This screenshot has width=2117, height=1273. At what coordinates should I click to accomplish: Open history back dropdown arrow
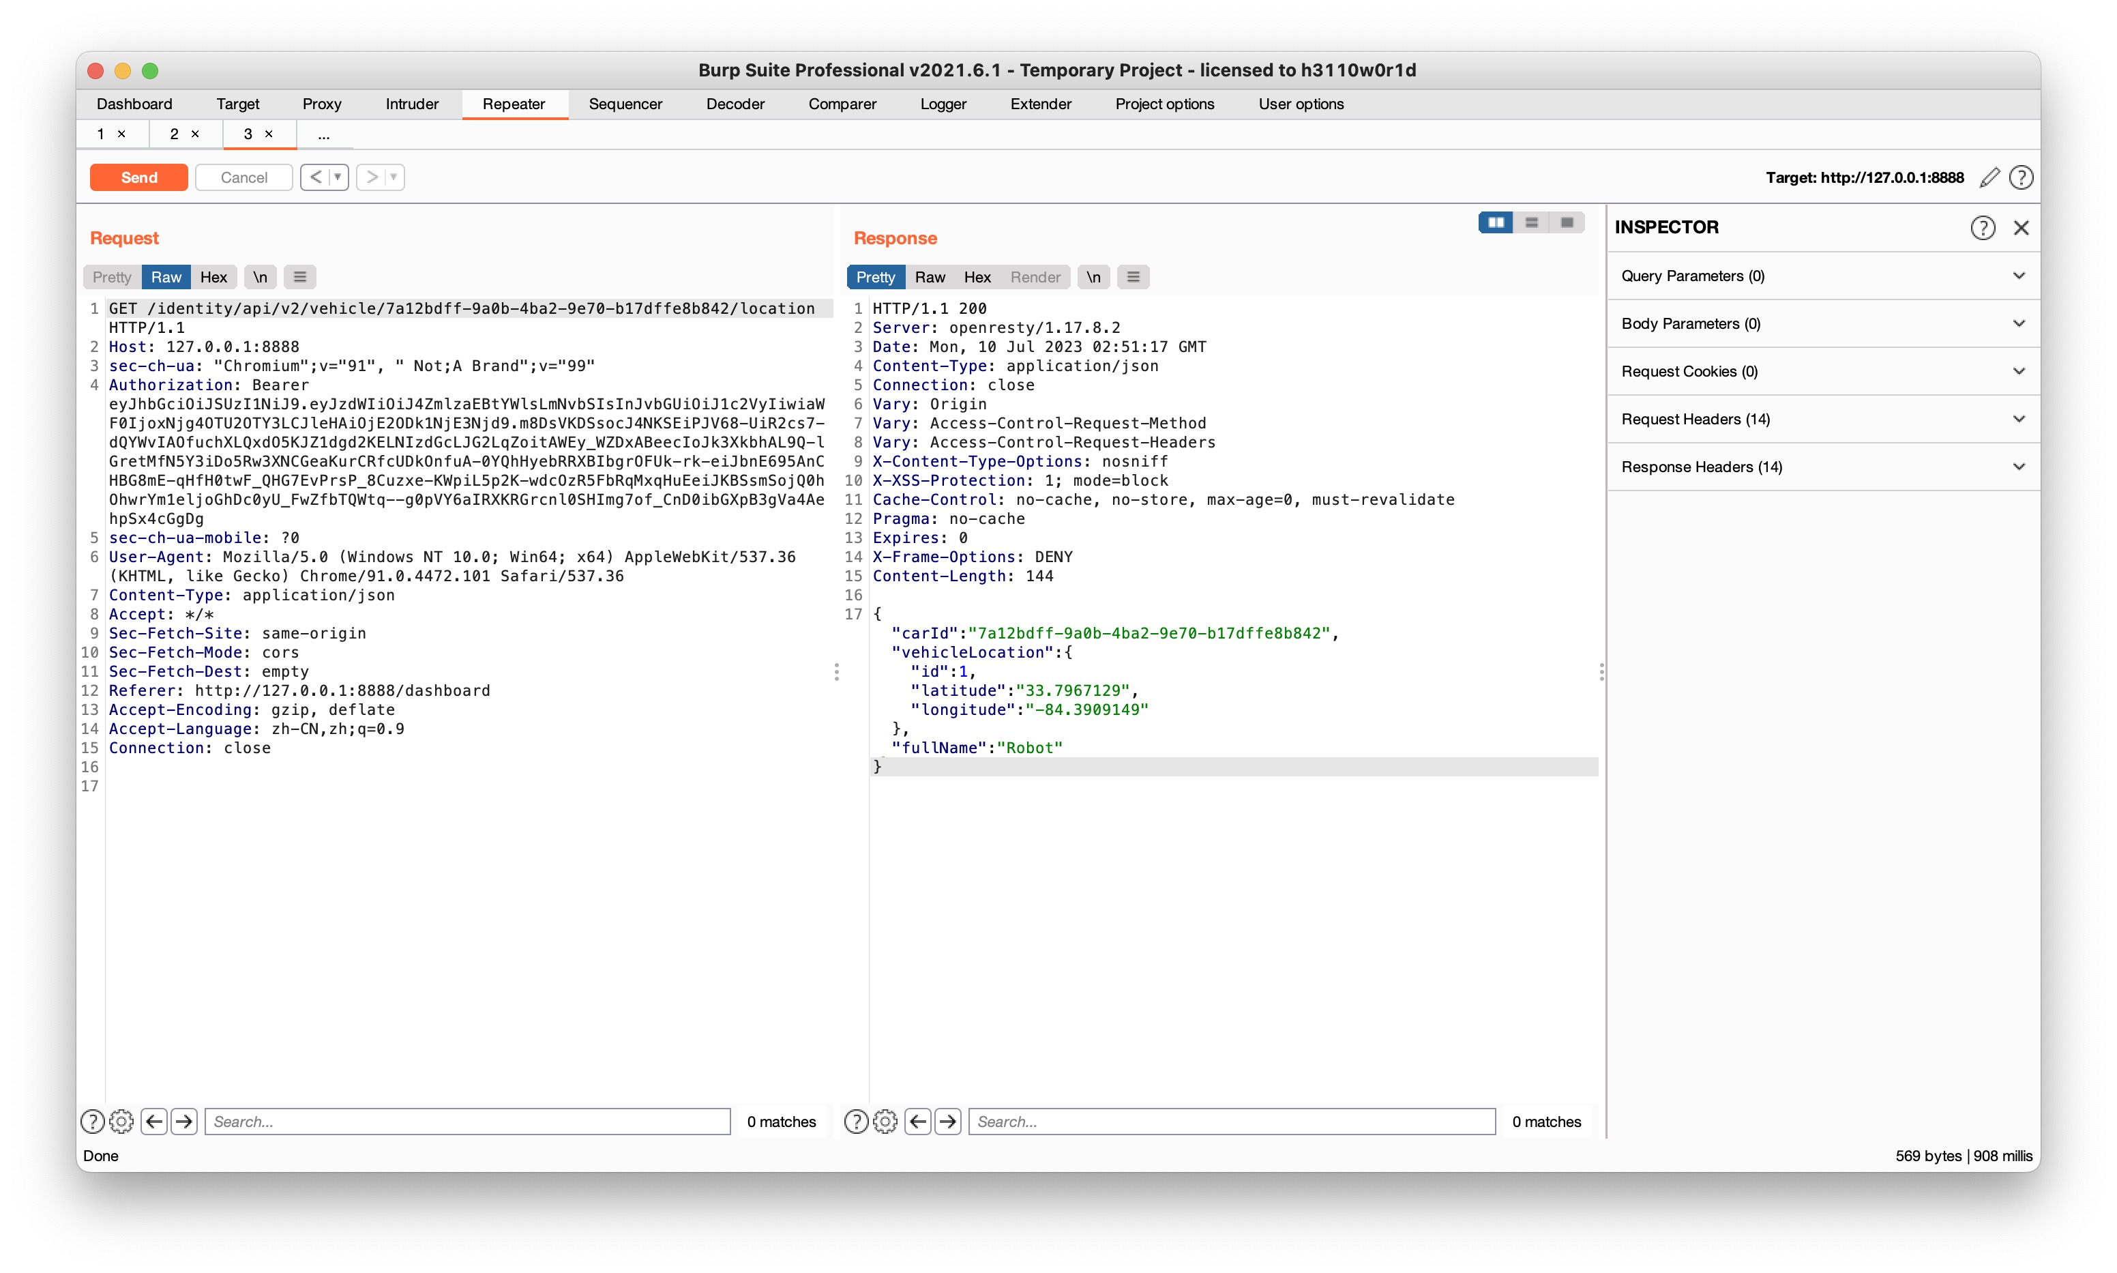[338, 177]
